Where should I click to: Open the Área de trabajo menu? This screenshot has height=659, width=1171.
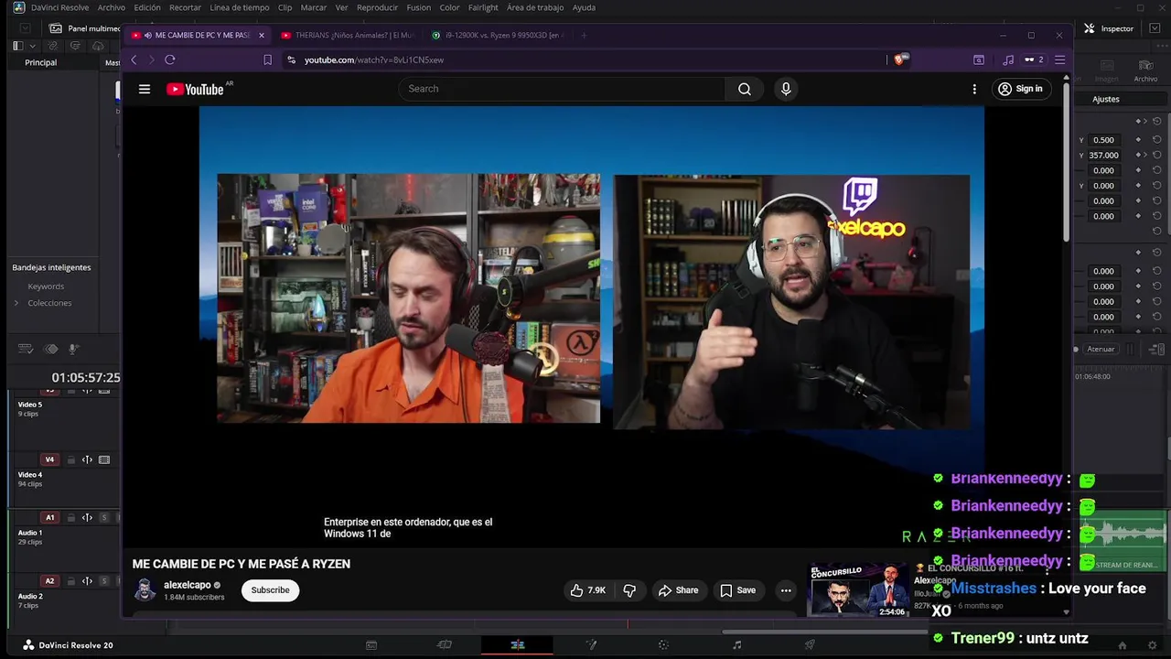click(535, 7)
